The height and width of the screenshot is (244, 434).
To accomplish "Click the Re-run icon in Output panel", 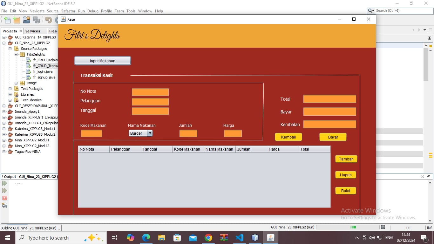I will (4, 183).
